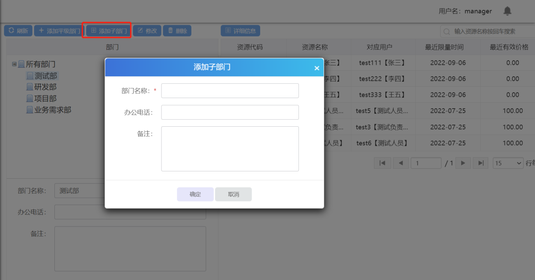Collapse the 所有部门 tree node

tap(14, 64)
